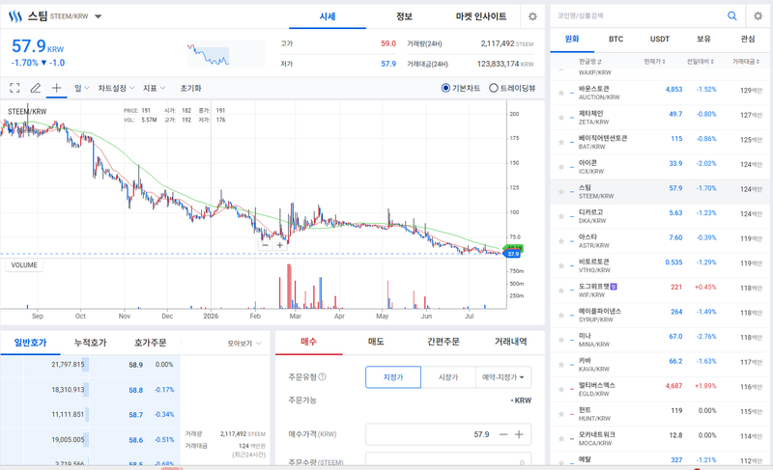Click the chart zoom out minus button
This screenshot has width=773, height=470.
(x=266, y=244)
